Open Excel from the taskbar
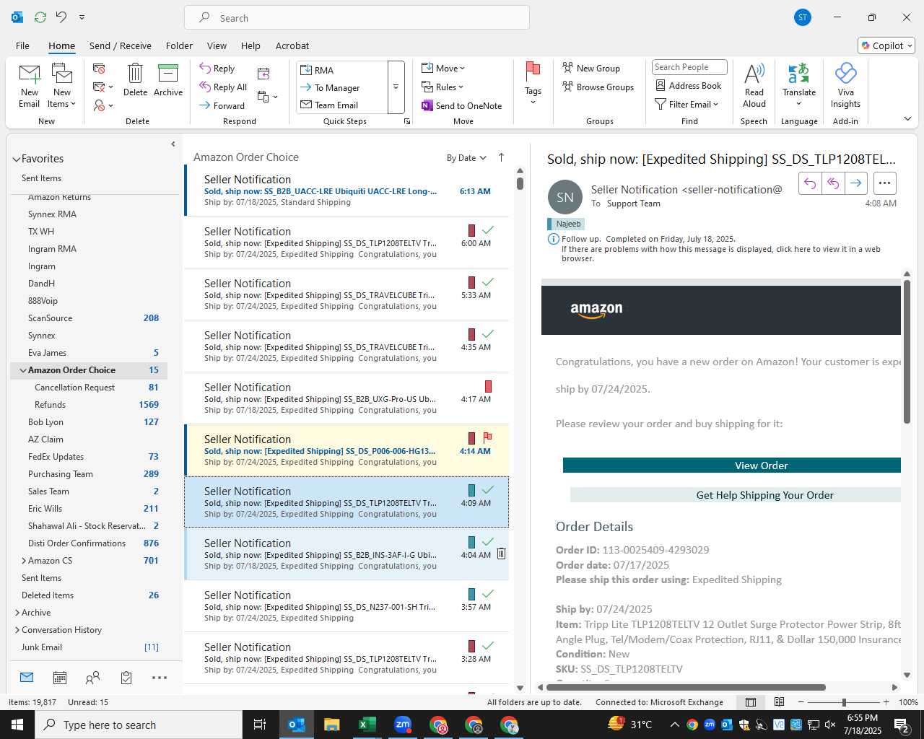924x739 pixels. pos(367,725)
